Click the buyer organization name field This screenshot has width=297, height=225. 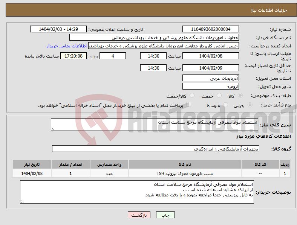click(x=154, y=37)
